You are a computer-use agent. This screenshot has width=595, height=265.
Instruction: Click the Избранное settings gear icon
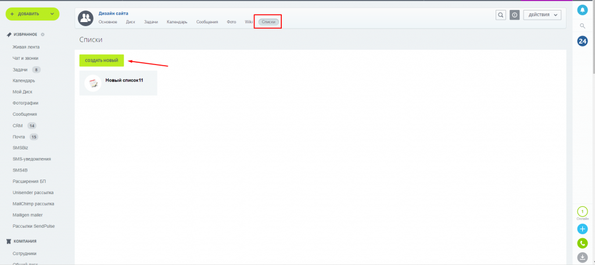coord(42,34)
